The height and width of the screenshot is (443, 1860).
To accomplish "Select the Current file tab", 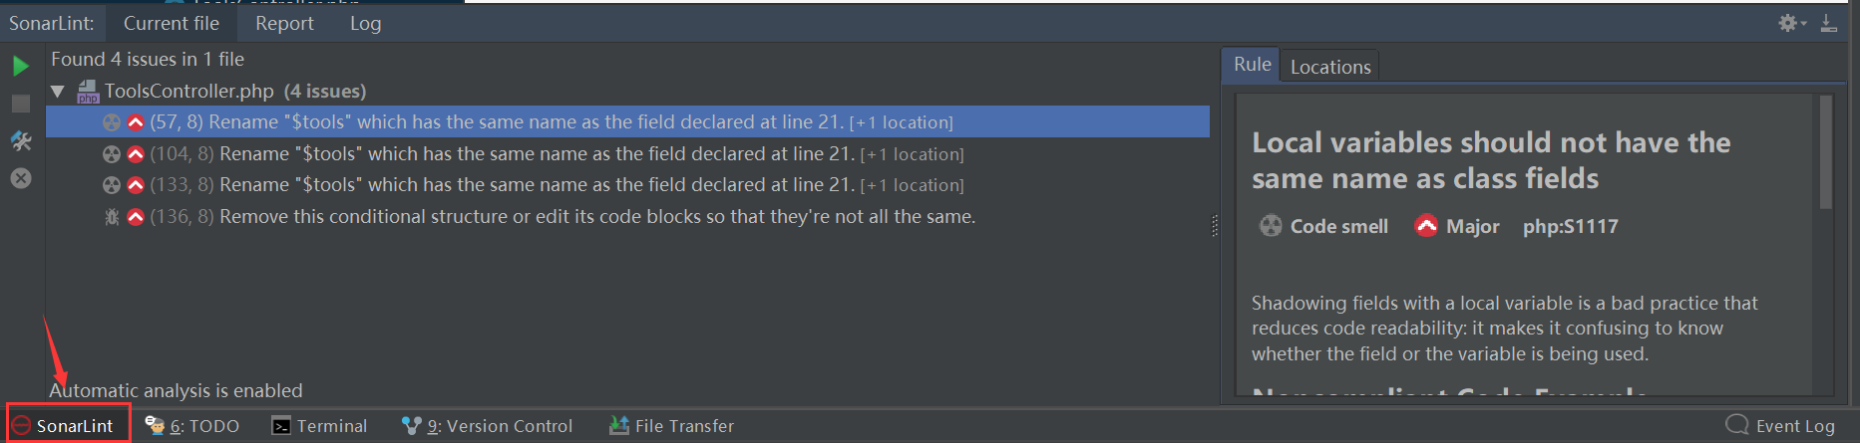I will click(172, 23).
